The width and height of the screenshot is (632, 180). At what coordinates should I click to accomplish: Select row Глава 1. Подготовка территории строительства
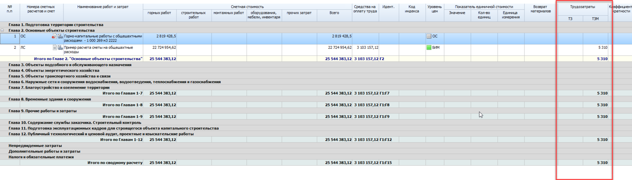coord(316,25)
